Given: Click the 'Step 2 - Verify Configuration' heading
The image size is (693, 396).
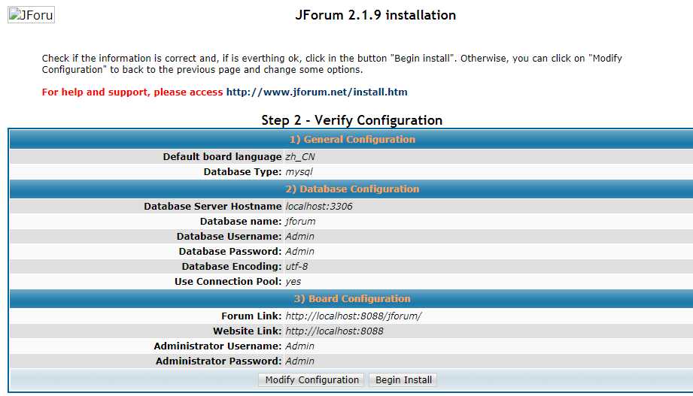Looking at the screenshot, I should [352, 120].
